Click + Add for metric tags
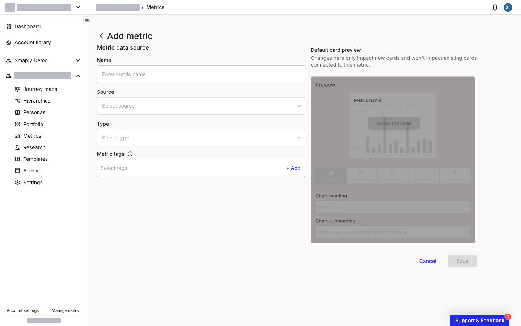This screenshot has width=521, height=326. [293, 168]
